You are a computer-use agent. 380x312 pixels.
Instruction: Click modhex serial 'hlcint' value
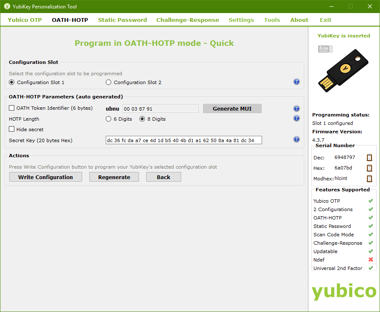(x=341, y=178)
